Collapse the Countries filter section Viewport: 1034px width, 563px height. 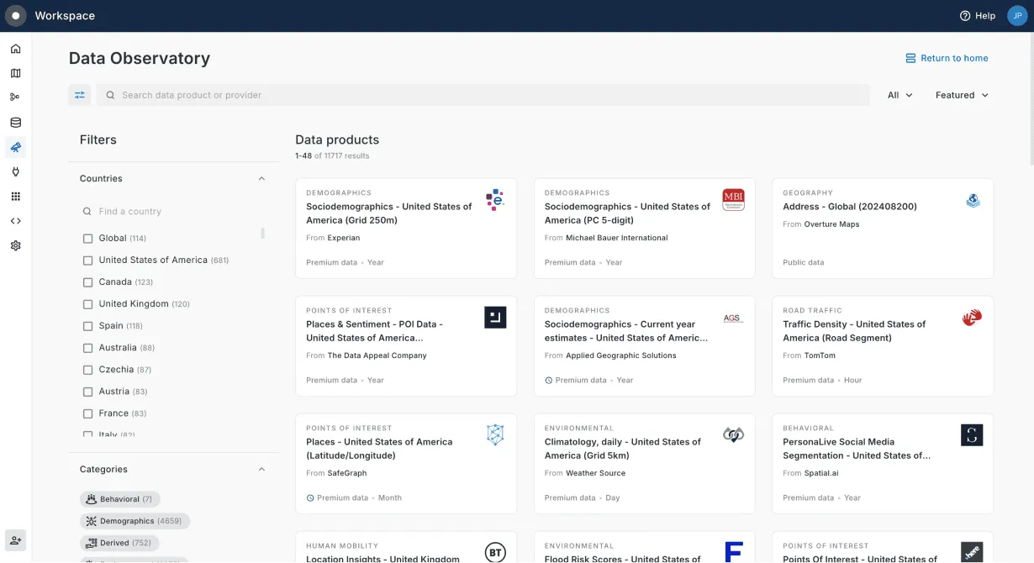(x=261, y=178)
